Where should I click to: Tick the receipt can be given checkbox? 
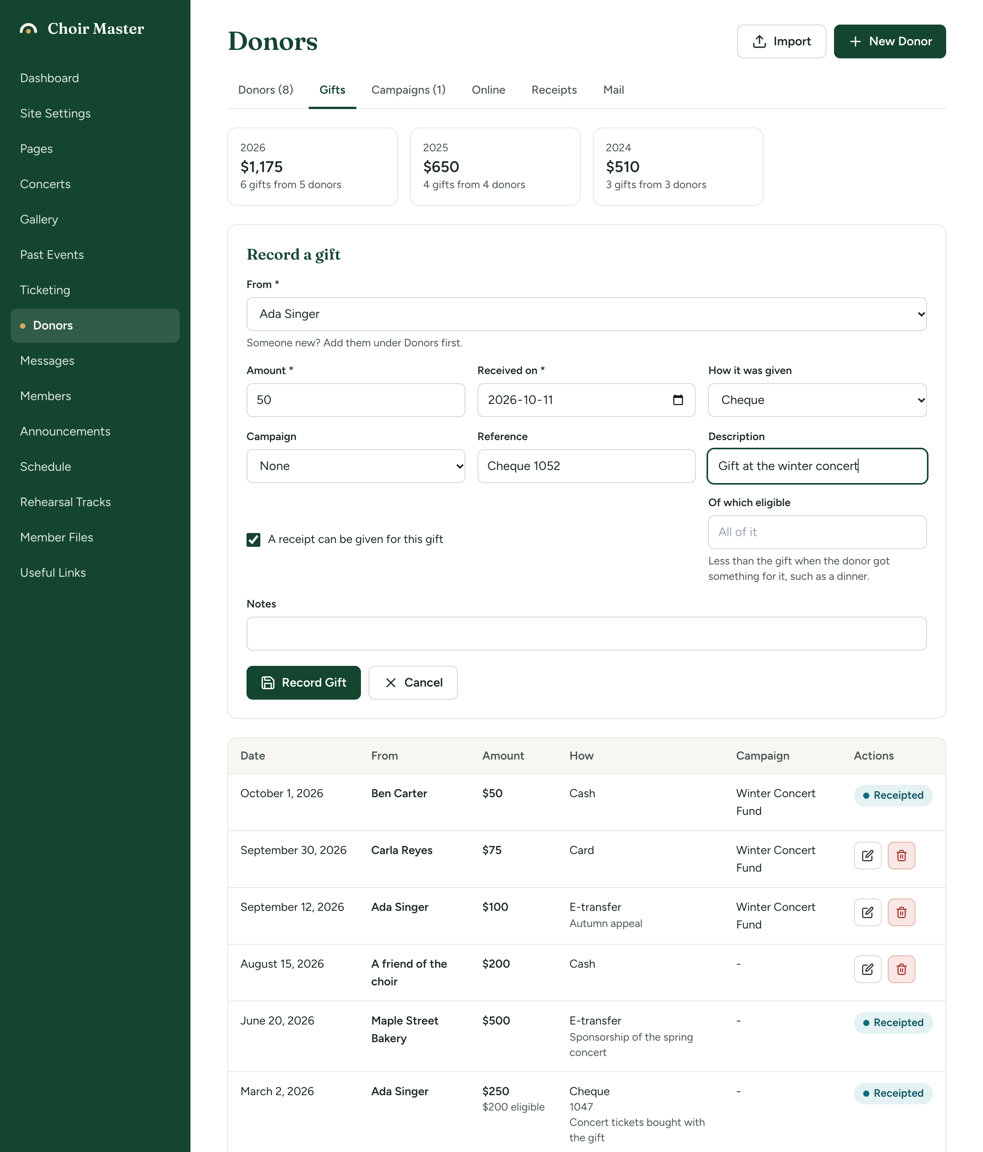point(253,539)
